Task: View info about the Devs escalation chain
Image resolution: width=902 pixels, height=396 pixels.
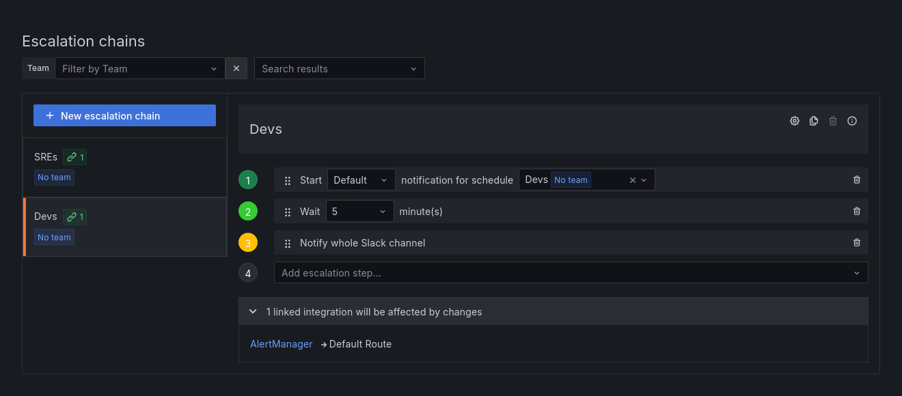Action: click(852, 121)
